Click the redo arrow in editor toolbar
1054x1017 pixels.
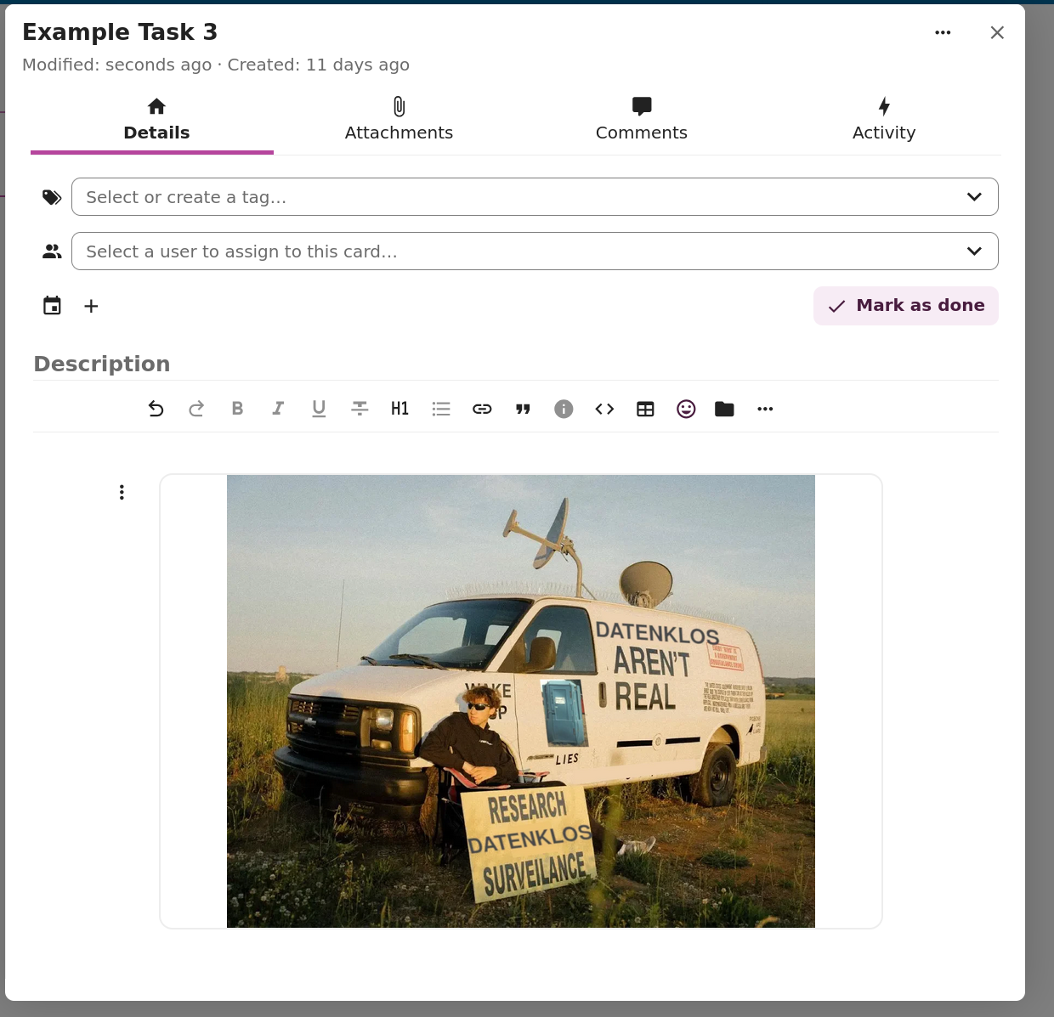(x=196, y=409)
